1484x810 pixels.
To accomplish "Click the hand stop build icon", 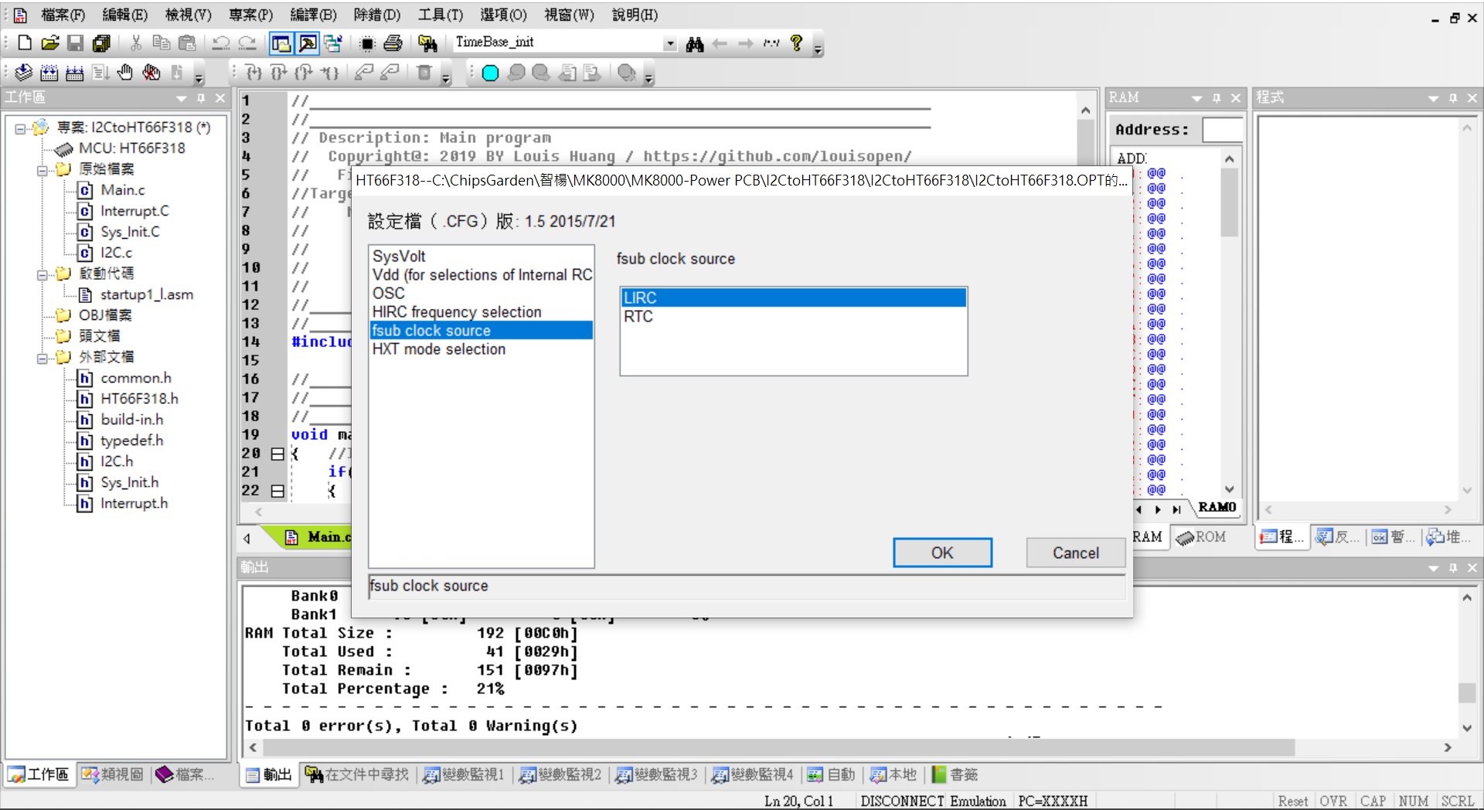I will [125, 73].
